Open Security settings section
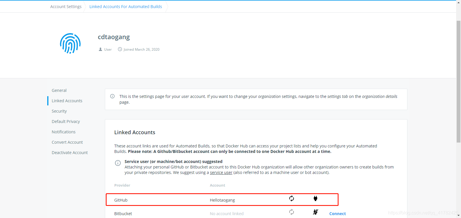461x218 pixels. 59,111
